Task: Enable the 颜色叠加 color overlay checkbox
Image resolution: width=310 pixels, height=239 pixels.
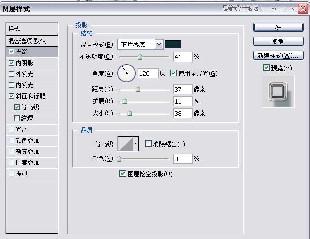Action: point(11,141)
